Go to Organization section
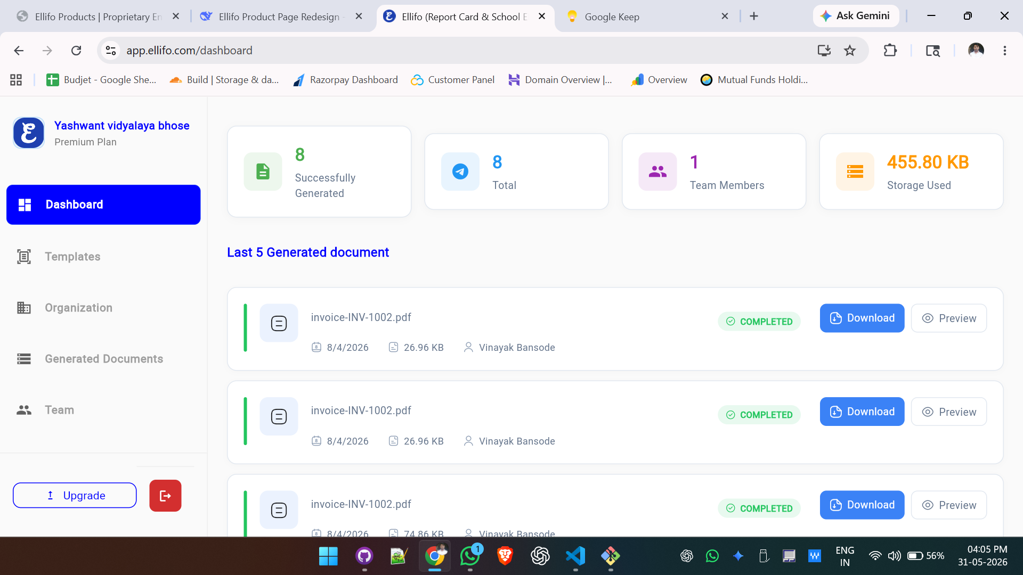This screenshot has height=575, width=1023. point(64,308)
